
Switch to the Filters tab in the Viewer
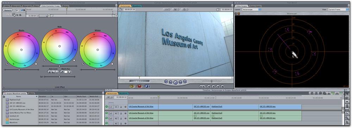point(36,6)
